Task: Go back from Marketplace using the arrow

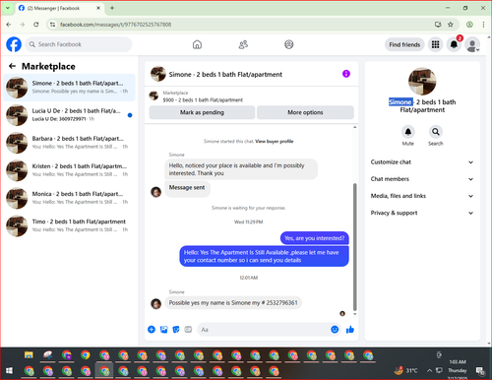Action: pos(12,66)
